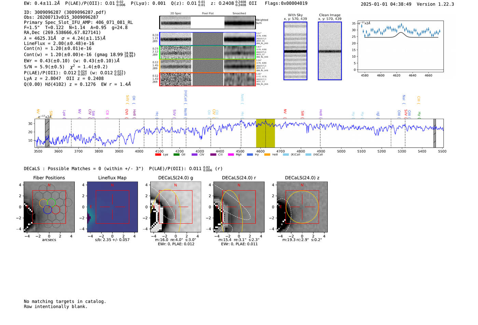Click the Primary Spec_Slot_IFU_AMP text line

[x=78, y=23]
